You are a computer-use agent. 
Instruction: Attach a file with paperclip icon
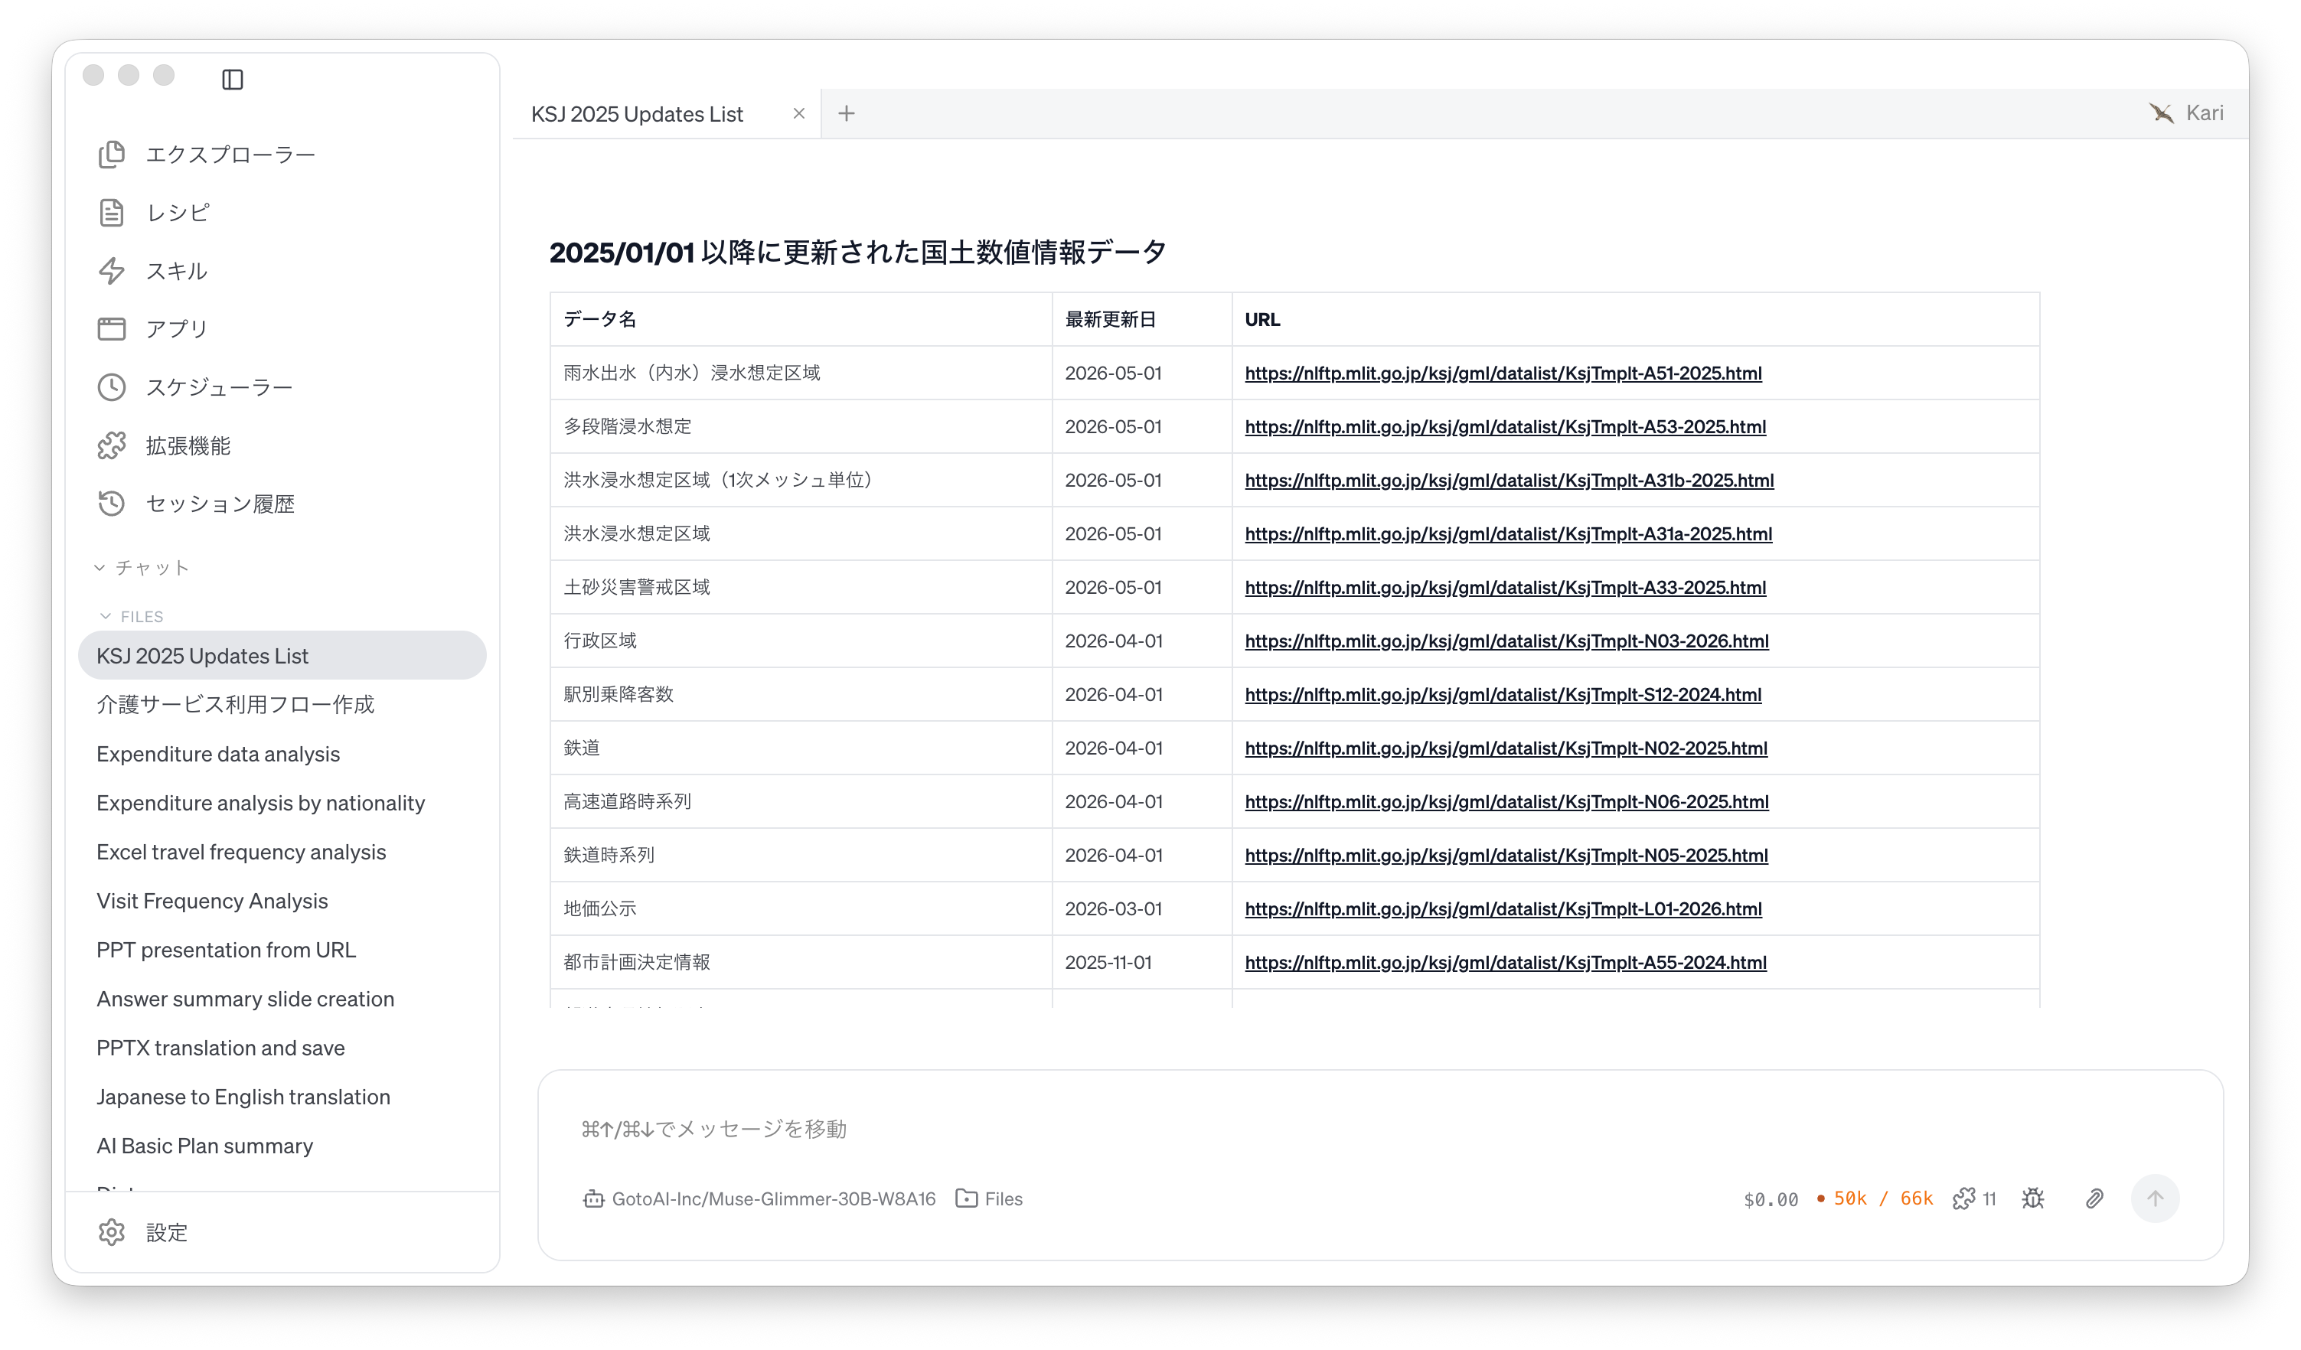coord(2094,1198)
